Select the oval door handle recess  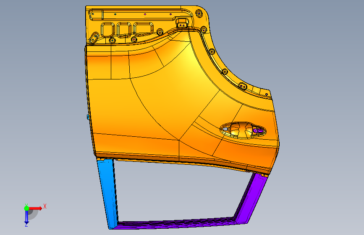tap(243, 130)
